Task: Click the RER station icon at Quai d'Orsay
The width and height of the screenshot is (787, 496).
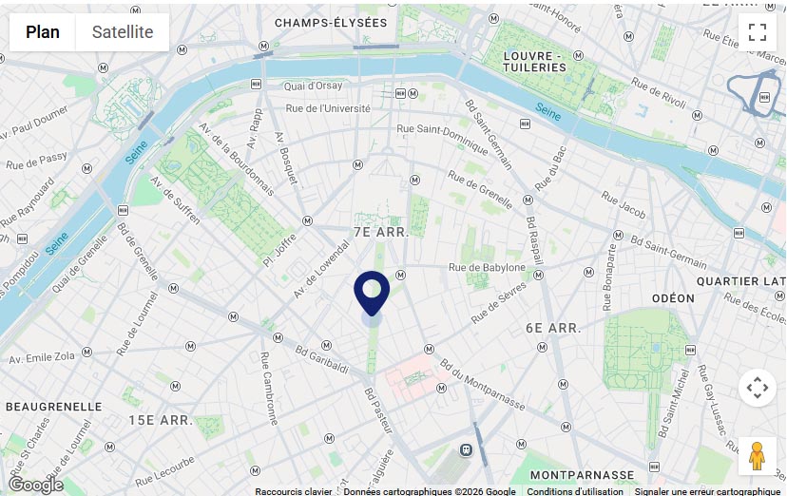Action: pos(256,84)
